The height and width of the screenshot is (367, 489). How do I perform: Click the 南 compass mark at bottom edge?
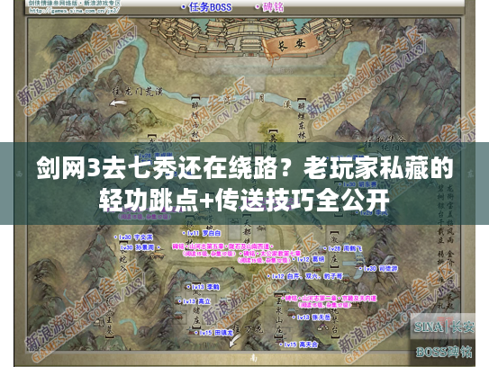tap(253, 359)
